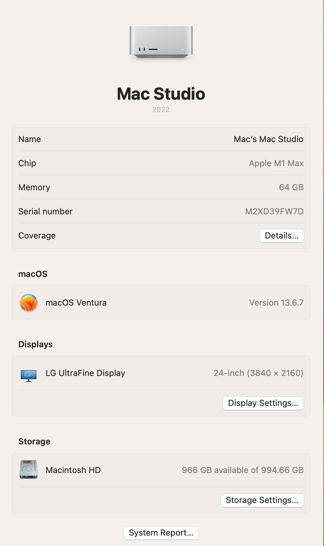324x546 pixels.
Task: Click the Chip row showing Apple M1 Max
Action: click(x=161, y=163)
